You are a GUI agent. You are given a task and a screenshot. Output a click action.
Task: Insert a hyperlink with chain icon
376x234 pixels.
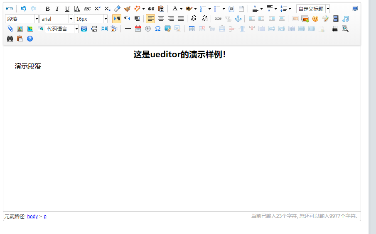pyautogui.click(x=218, y=18)
